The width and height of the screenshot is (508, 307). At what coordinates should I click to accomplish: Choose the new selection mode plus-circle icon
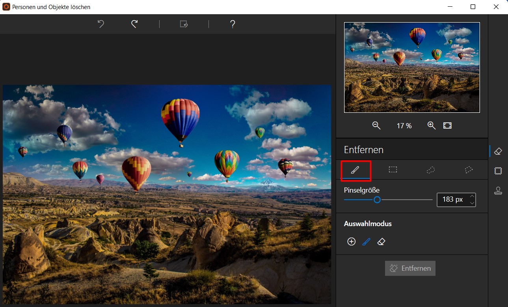click(351, 241)
